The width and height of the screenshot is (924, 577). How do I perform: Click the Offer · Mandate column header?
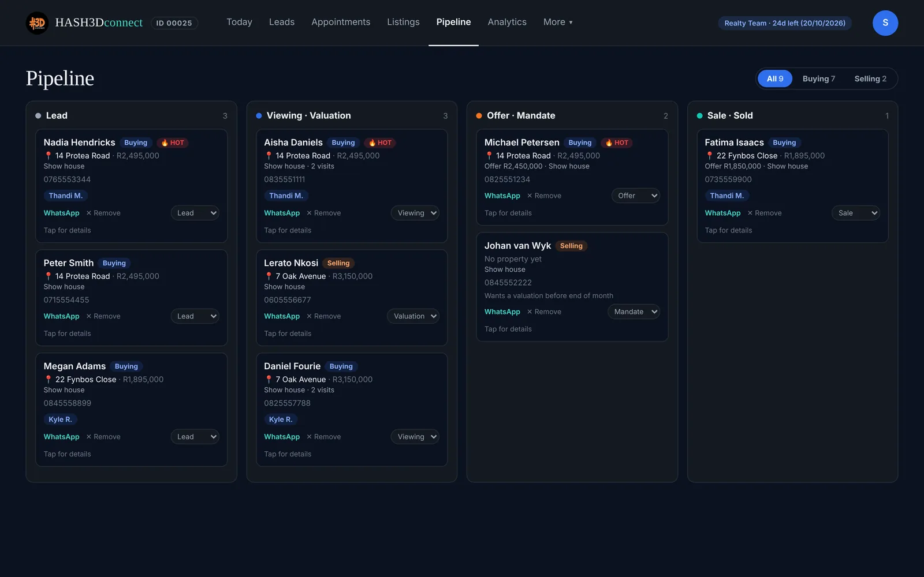click(x=521, y=115)
